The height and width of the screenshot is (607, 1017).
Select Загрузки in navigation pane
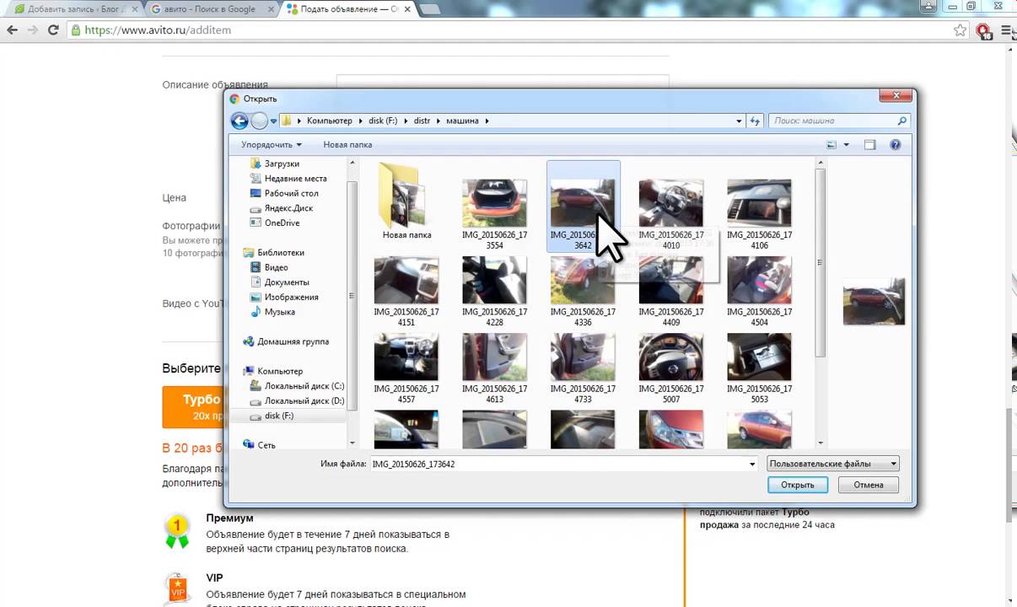tap(282, 164)
